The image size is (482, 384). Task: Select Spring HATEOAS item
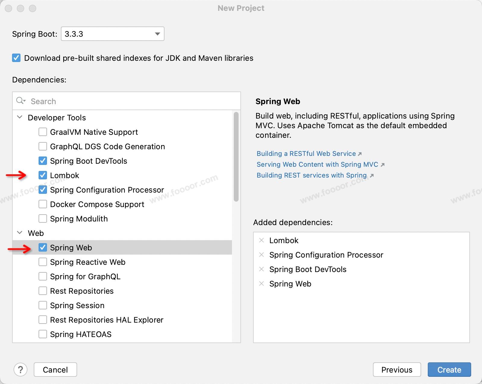[x=80, y=334]
